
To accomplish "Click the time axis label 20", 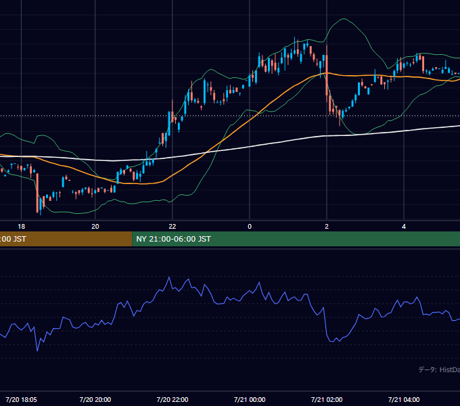I will pyautogui.click(x=95, y=227).
